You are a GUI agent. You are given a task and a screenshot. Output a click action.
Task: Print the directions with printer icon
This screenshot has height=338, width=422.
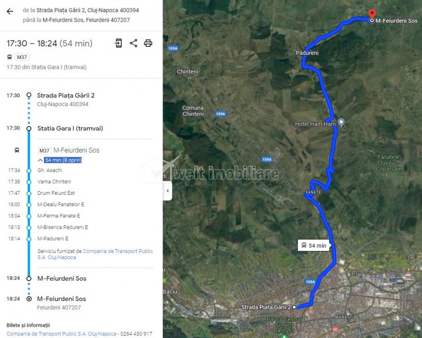click(x=148, y=43)
